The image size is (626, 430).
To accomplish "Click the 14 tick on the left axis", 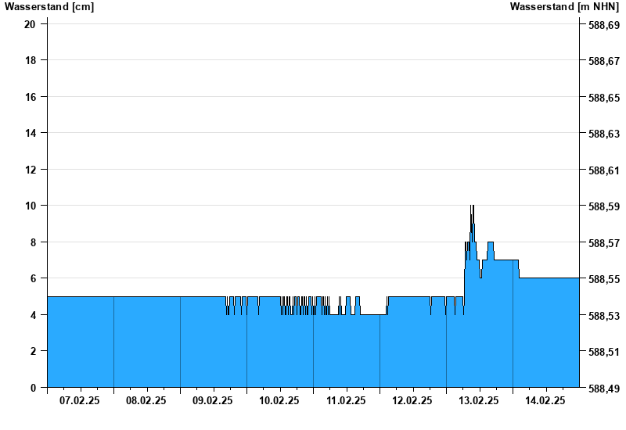I will (x=30, y=133).
